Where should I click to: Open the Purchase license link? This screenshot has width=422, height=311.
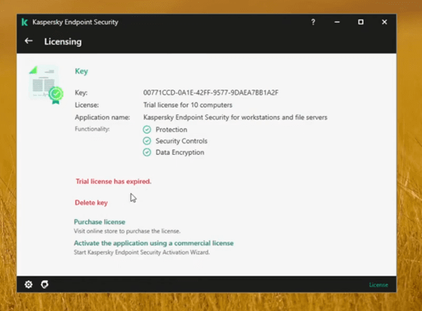pos(99,222)
